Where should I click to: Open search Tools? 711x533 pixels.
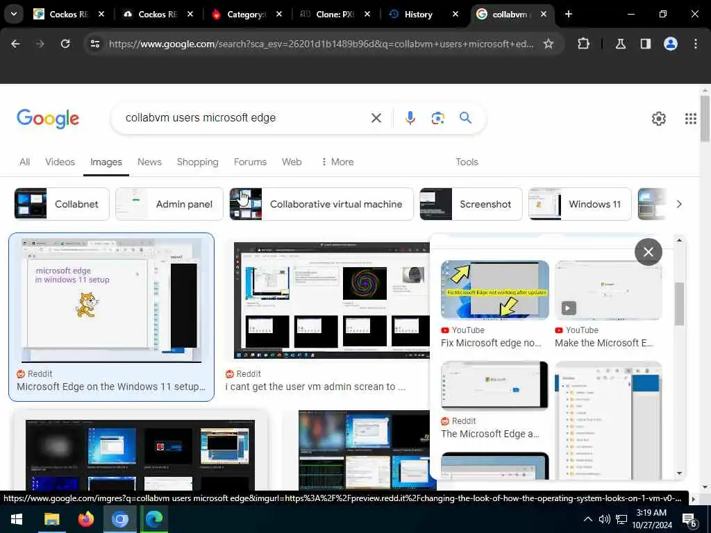(467, 162)
